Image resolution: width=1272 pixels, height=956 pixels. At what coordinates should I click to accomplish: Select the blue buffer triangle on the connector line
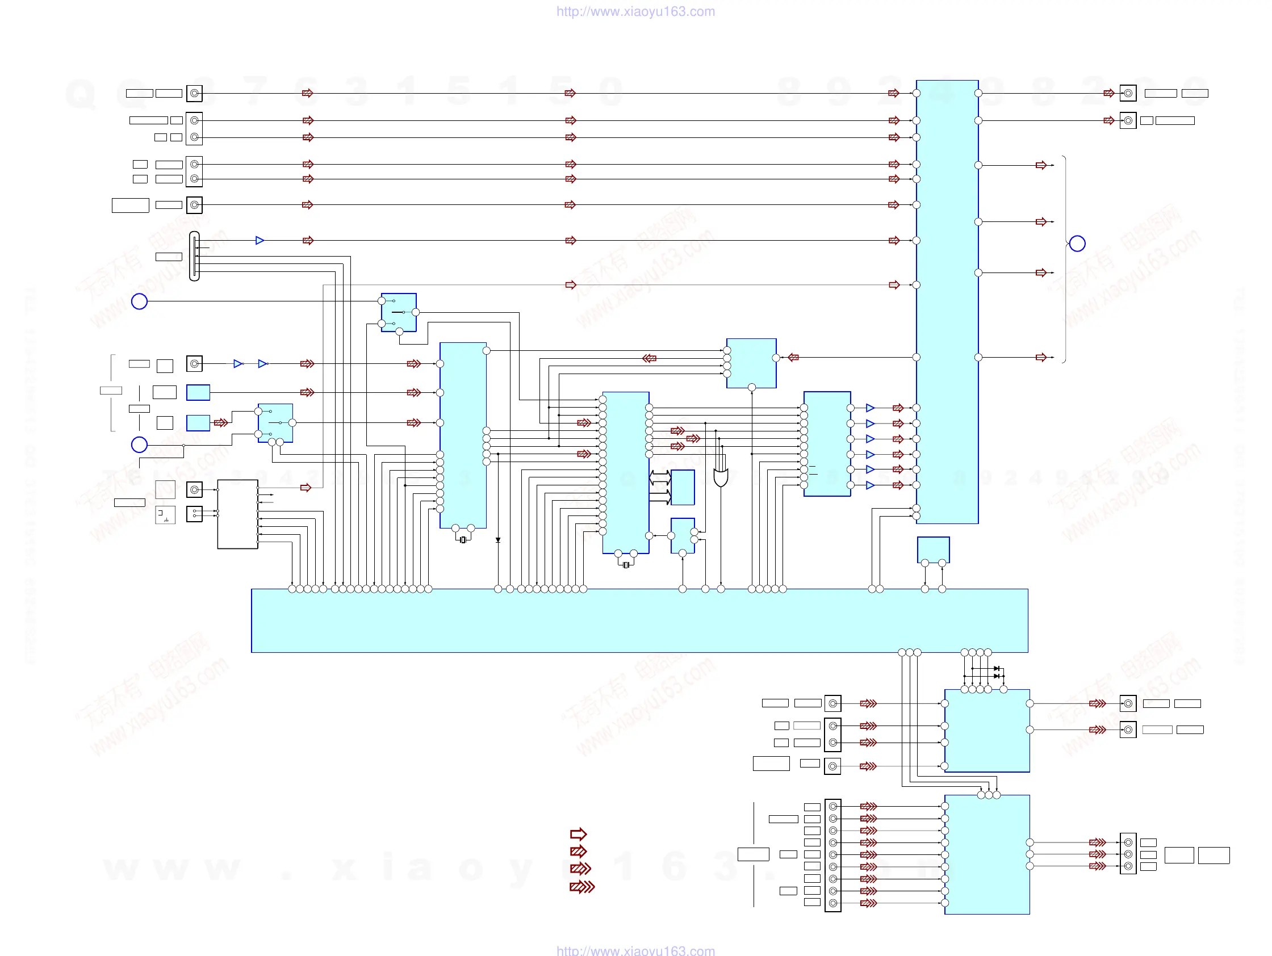260,240
